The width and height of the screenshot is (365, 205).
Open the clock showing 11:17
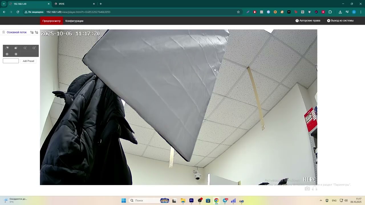[x=356, y=200]
